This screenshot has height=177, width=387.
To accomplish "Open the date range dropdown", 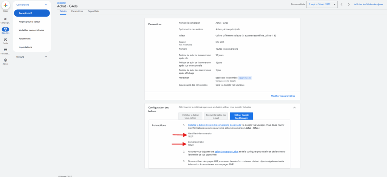I will pos(322,5).
